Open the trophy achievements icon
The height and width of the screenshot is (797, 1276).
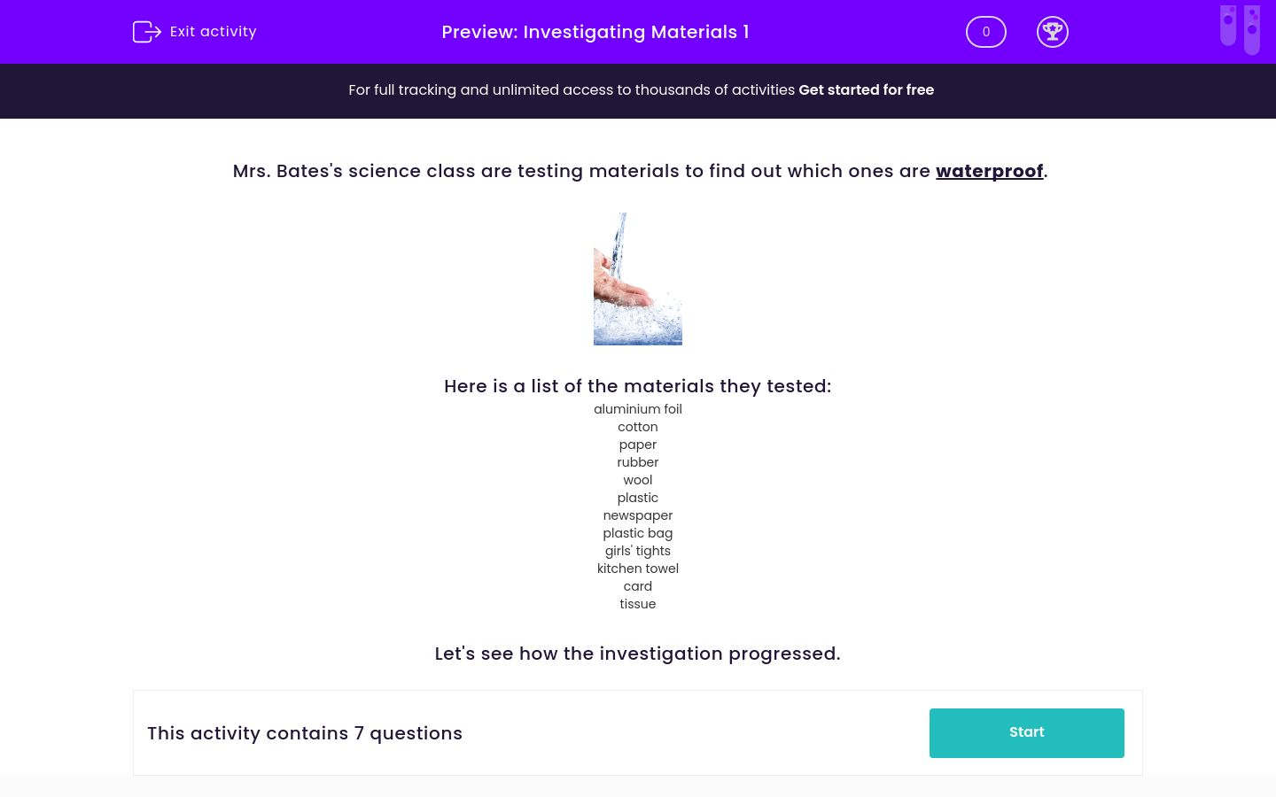coord(1053,32)
